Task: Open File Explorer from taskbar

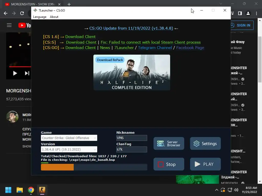Action: click(19, 190)
